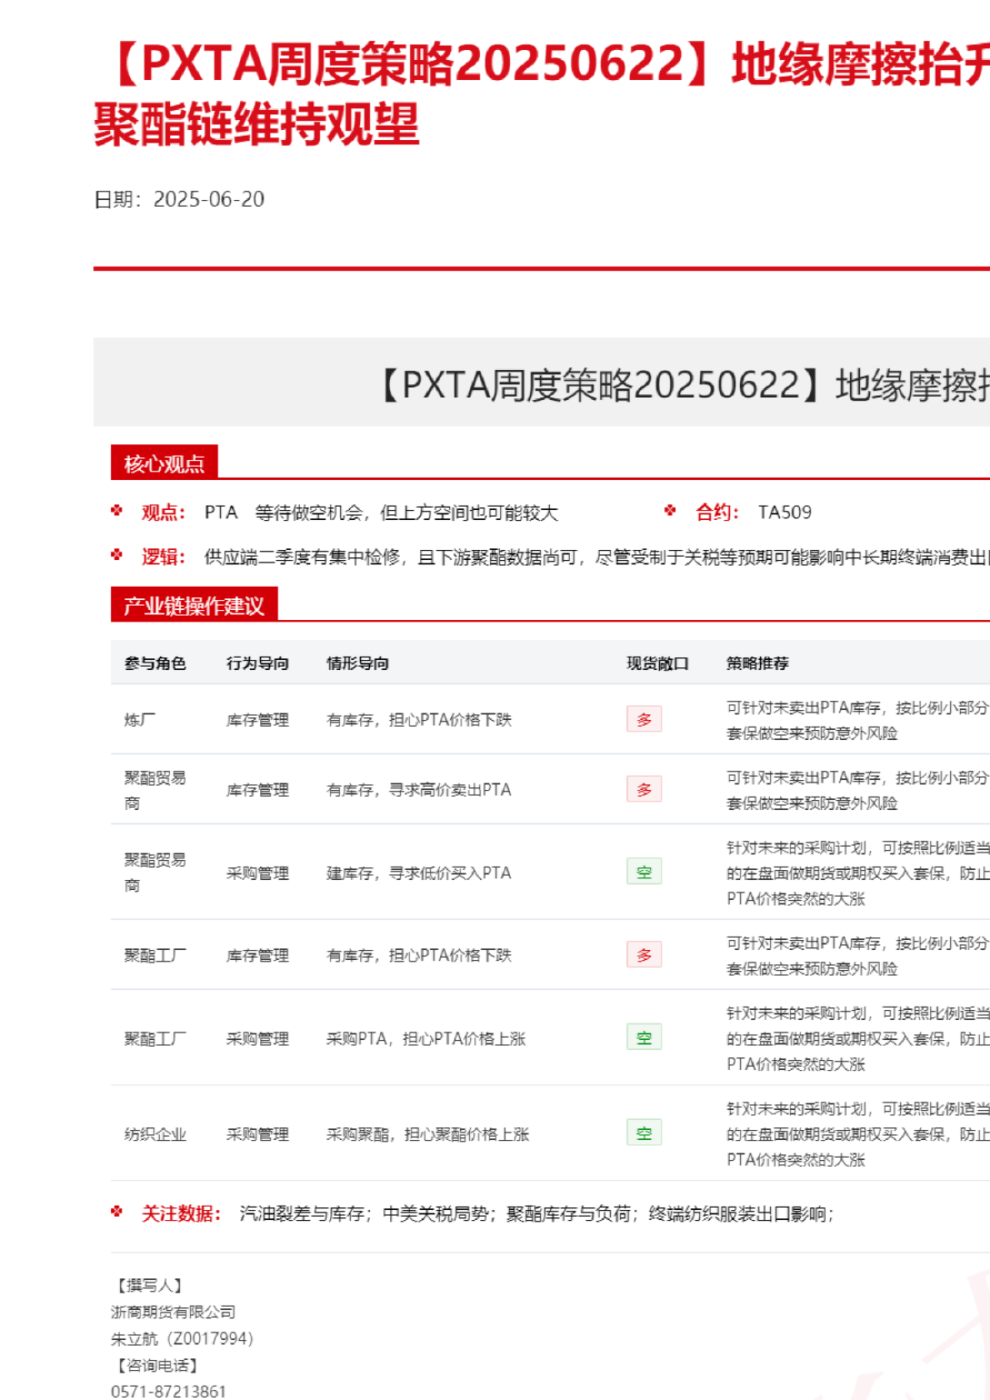Click the red bullet icon beside 观点
The width and height of the screenshot is (990, 1400).
tap(117, 511)
